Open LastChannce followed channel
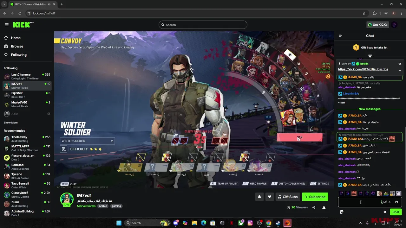The width and height of the screenshot is (406, 228). click(27, 76)
